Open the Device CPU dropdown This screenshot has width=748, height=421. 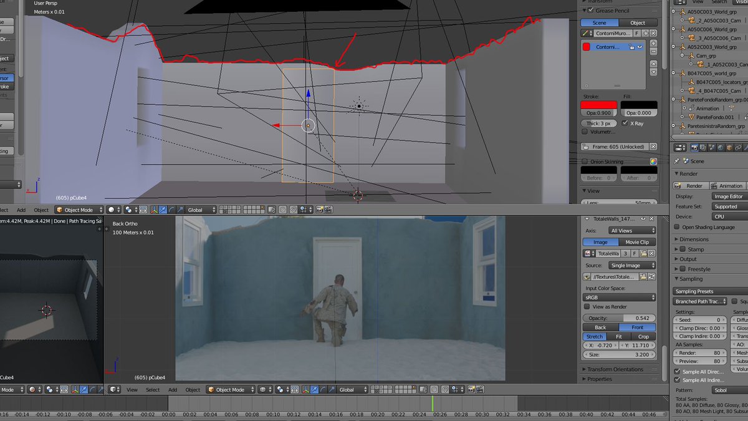coord(729,216)
